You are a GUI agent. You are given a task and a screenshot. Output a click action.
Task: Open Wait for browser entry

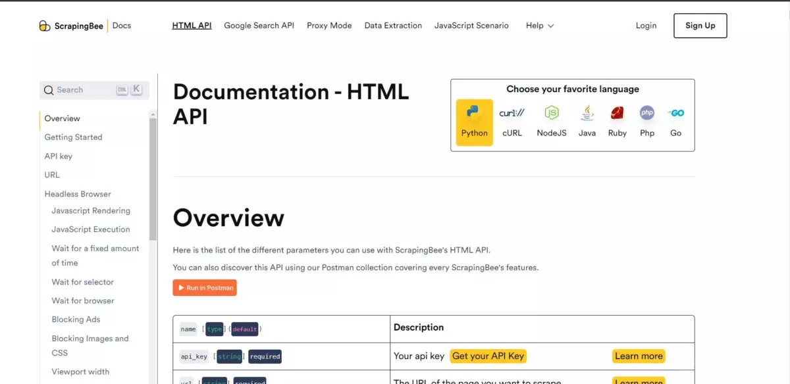pyautogui.click(x=83, y=301)
